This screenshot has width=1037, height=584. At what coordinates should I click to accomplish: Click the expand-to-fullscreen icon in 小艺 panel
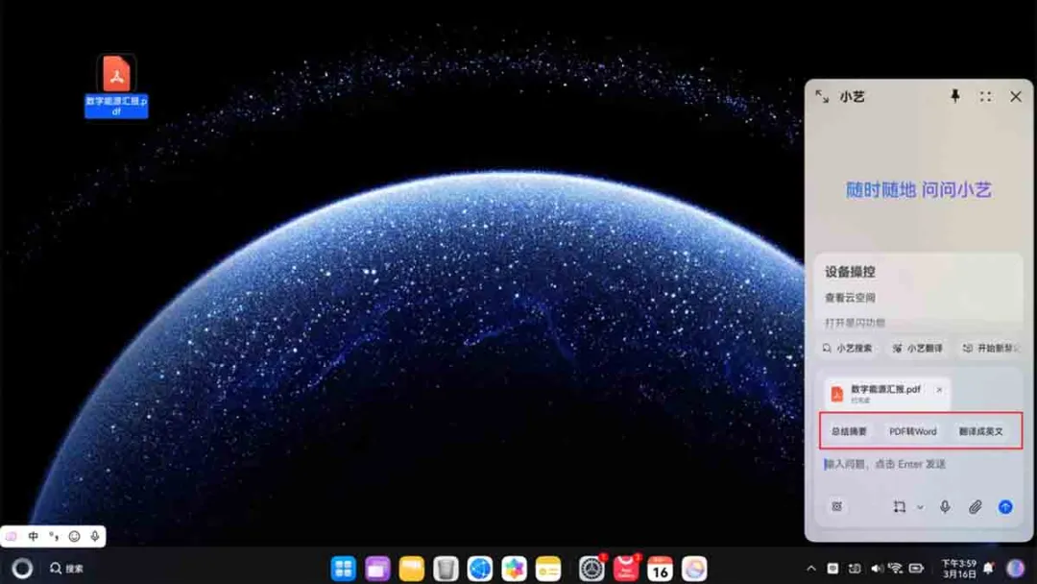pyautogui.click(x=822, y=97)
